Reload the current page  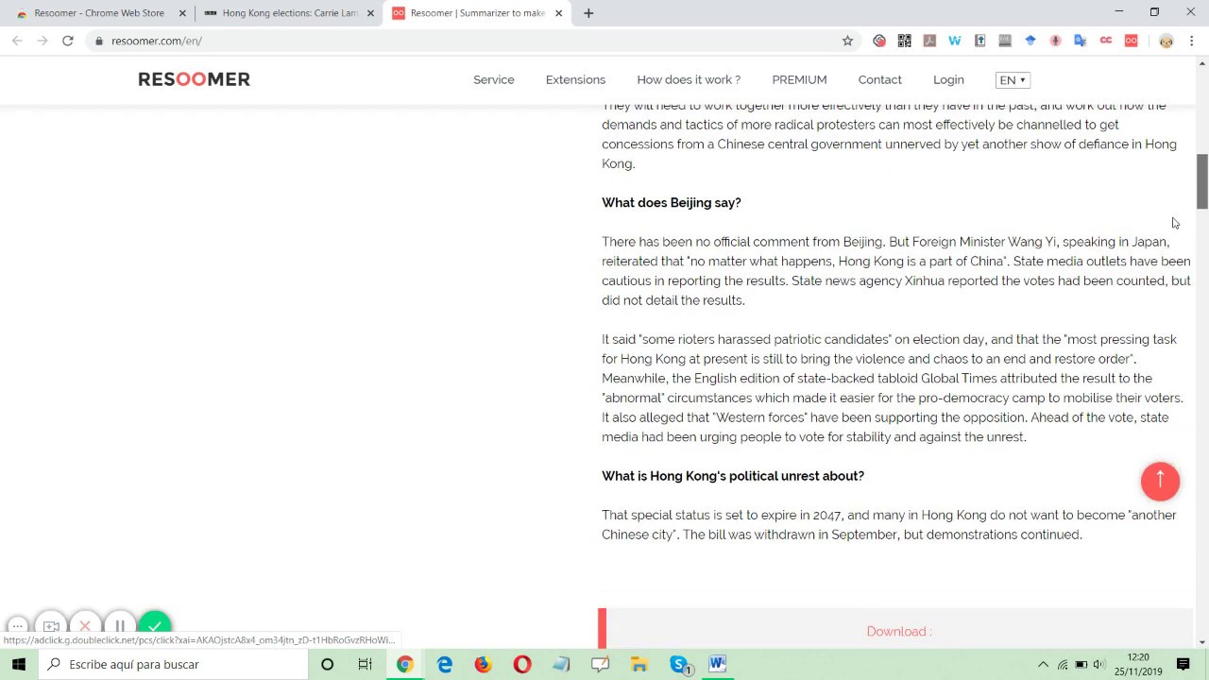pos(68,41)
